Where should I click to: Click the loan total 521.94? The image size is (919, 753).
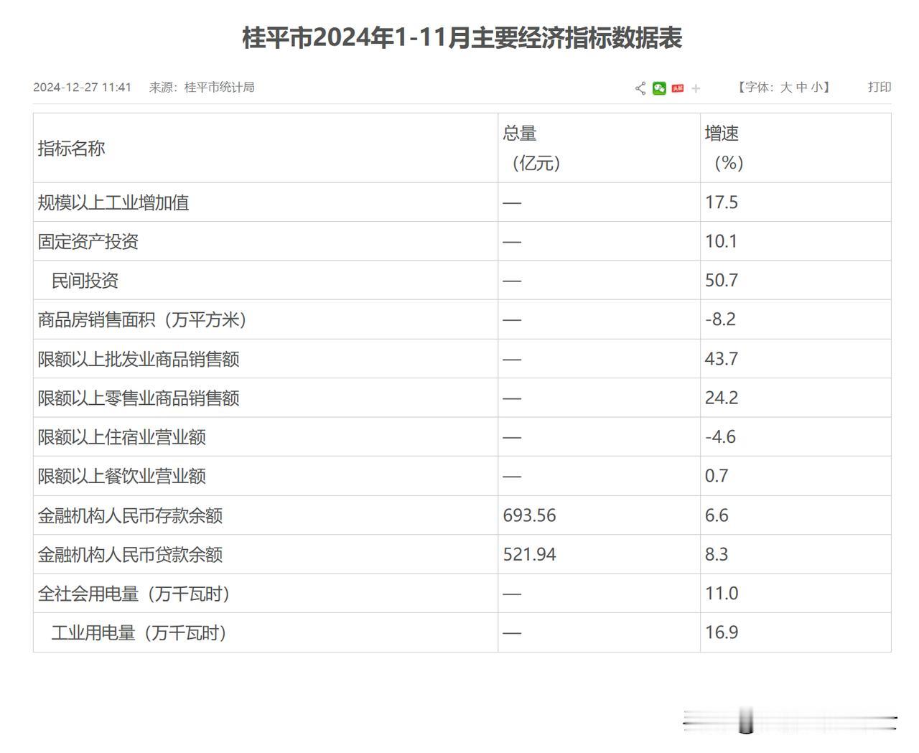[529, 554]
